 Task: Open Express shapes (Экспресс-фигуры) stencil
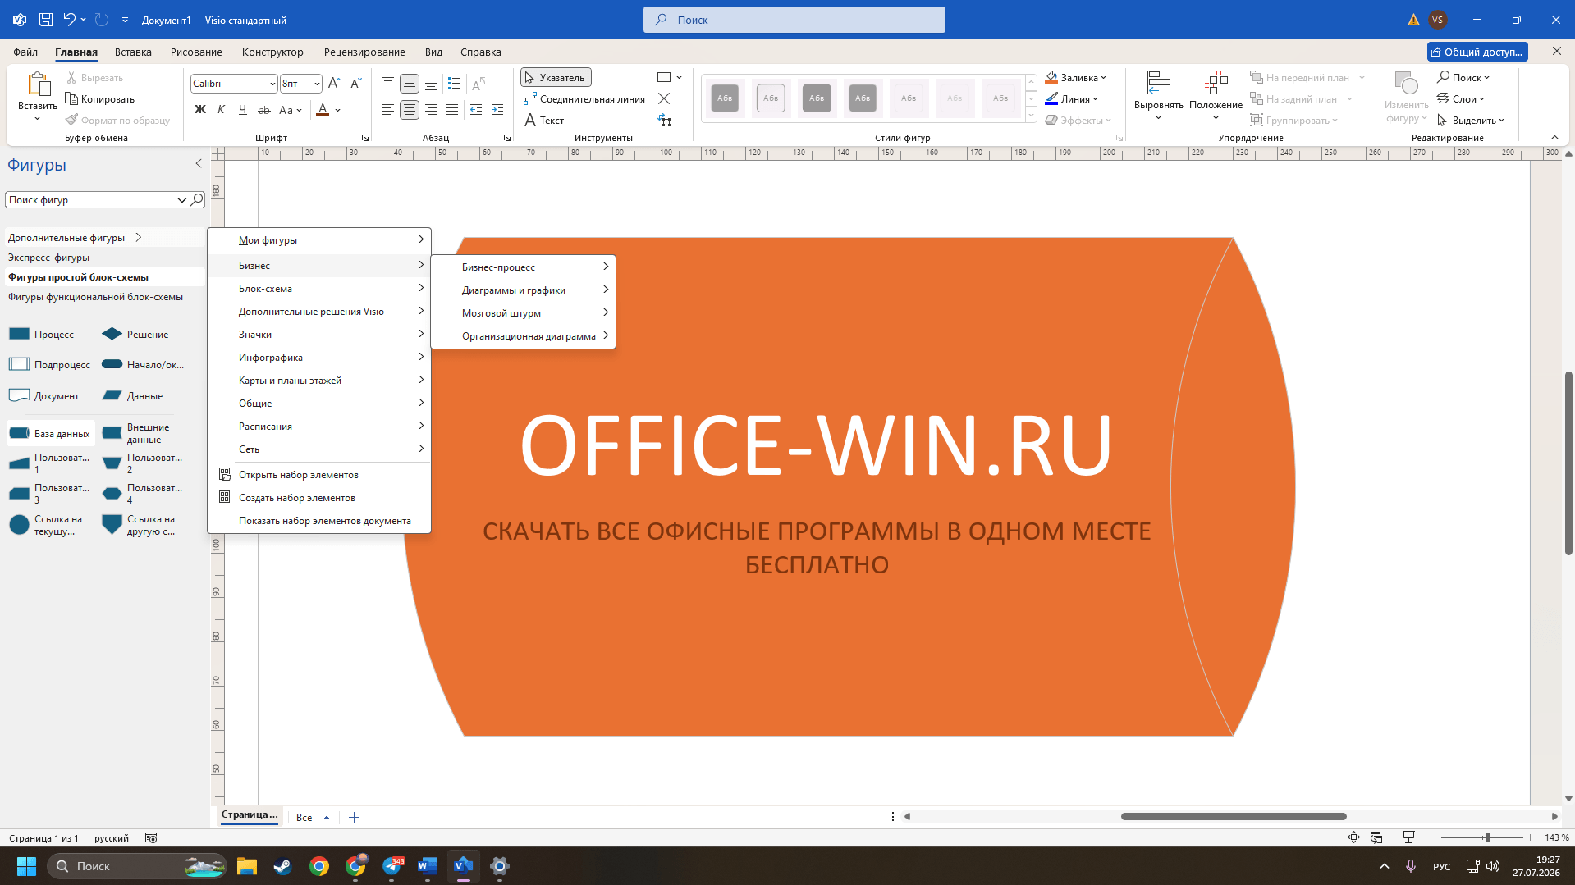click(48, 258)
